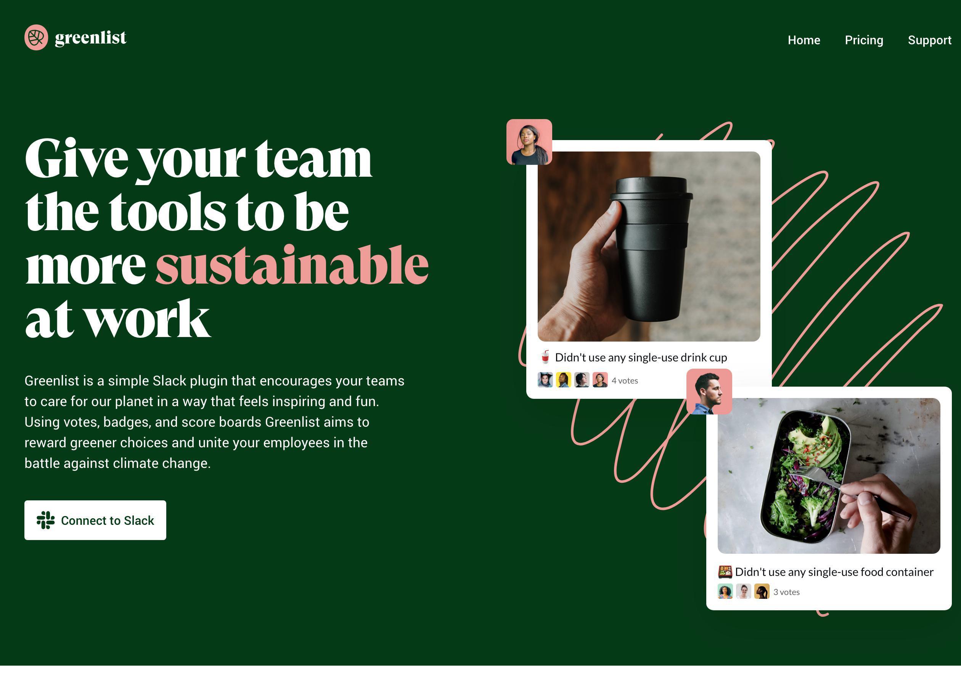Click the Support navigation link
961x687 pixels.
click(x=930, y=40)
